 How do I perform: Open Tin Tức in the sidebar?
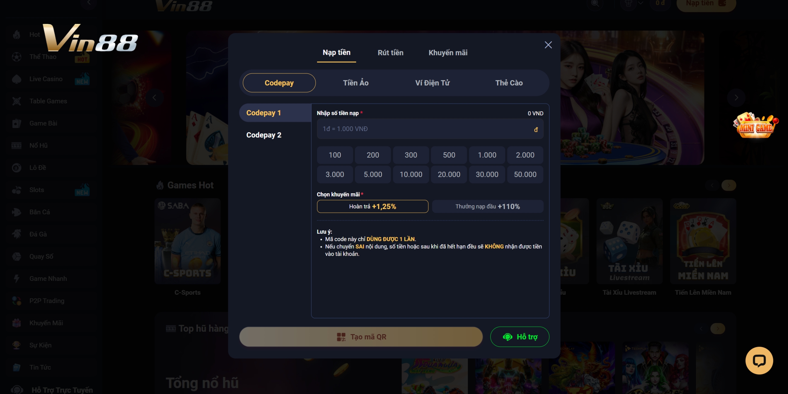50,368
